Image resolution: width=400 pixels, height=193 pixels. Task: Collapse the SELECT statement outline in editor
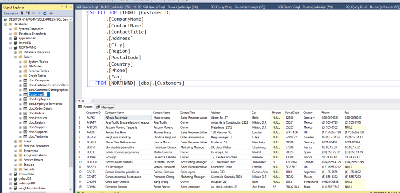click(x=87, y=12)
